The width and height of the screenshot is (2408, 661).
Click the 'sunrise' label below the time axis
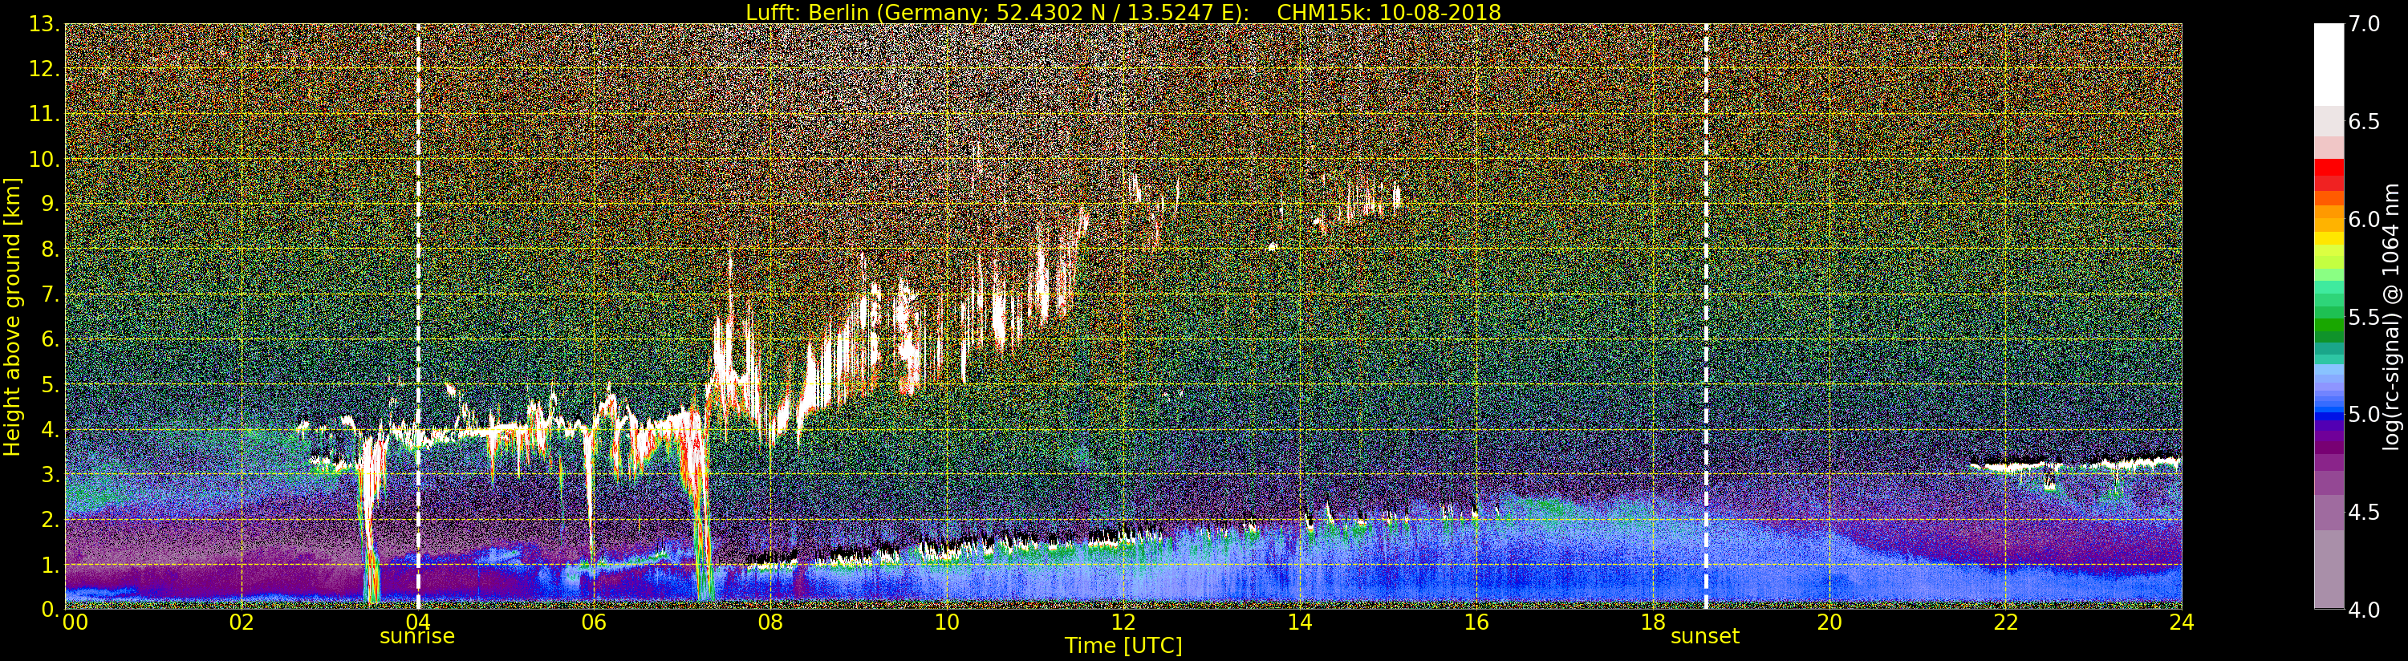[417, 637]
